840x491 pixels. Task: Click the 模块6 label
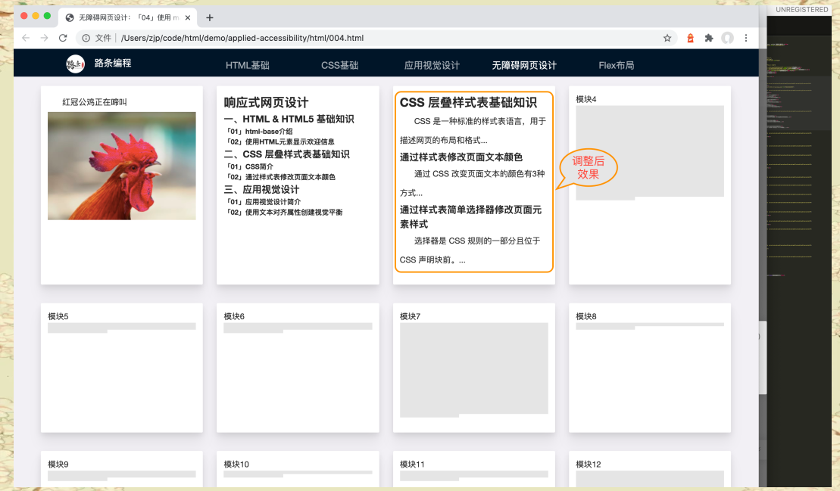(x=234, y=316)
